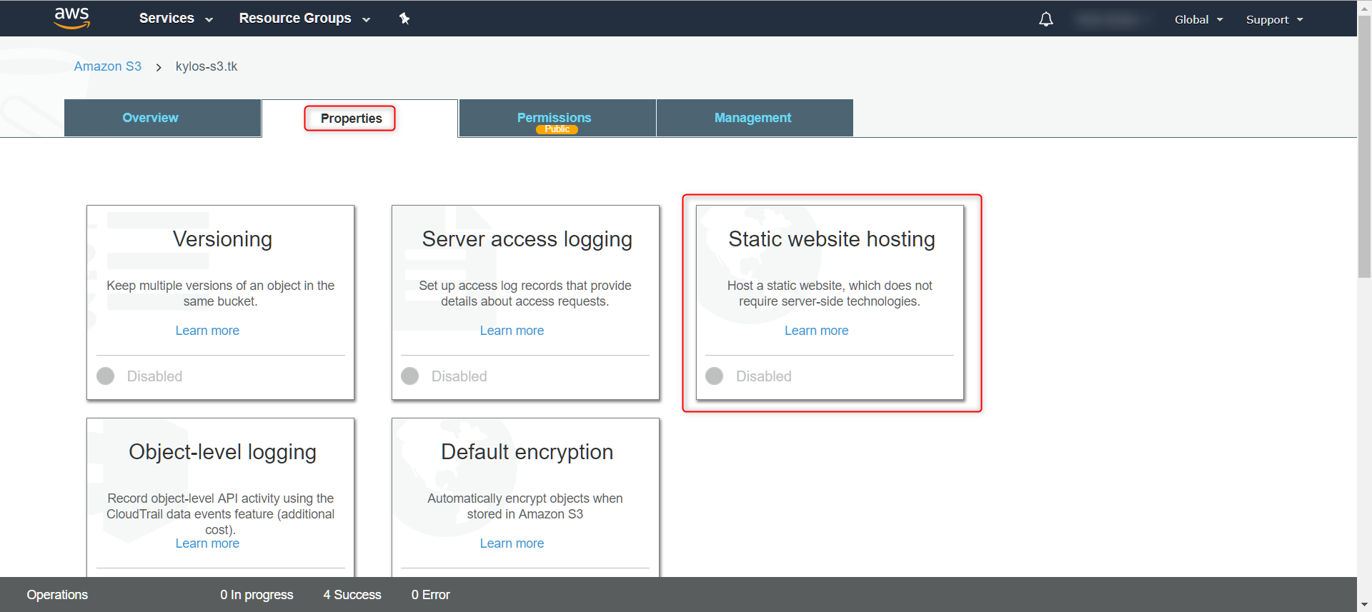This screenshot has width=1372, height=612.
Task: Switch to the Overview tab
Action: point(162,118)
